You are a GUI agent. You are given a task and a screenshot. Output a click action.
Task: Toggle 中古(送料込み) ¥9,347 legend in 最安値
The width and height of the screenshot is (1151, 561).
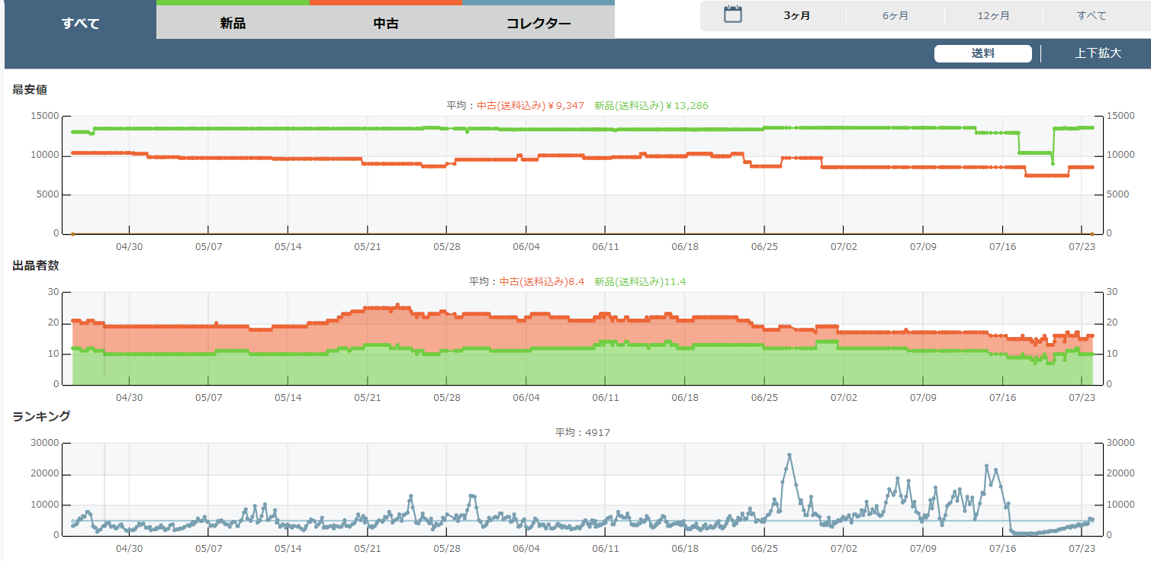tap(530, 106)
